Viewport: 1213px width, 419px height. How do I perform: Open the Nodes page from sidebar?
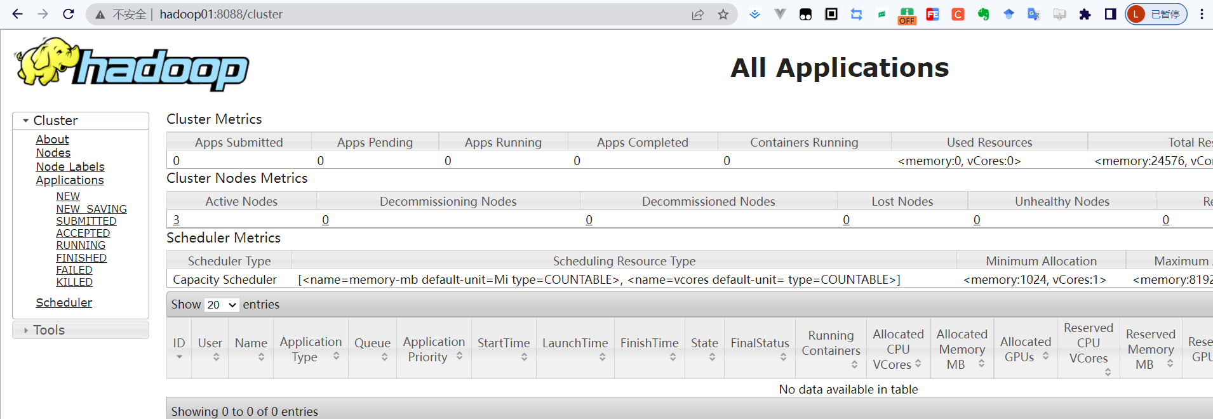tap(53, 153)
